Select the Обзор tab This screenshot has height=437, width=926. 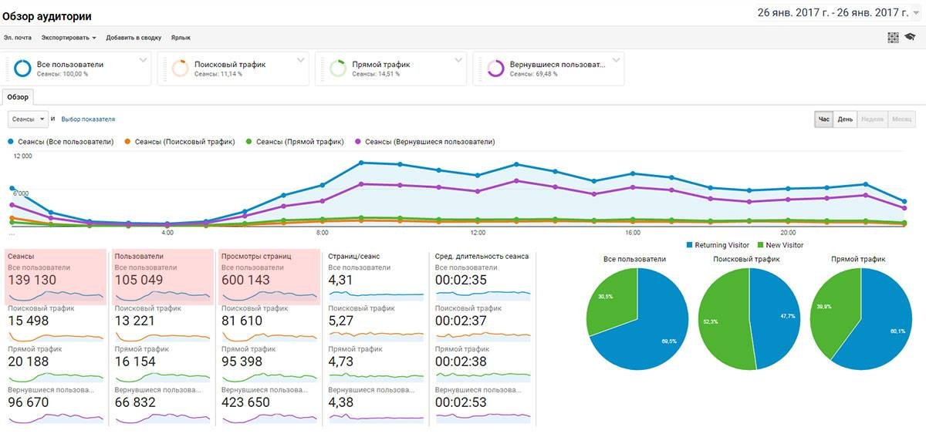click(18, 97)
